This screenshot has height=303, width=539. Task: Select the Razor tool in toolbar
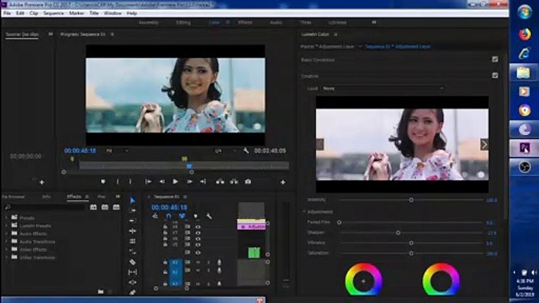coord(133,262)
